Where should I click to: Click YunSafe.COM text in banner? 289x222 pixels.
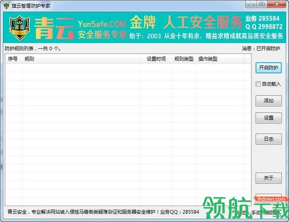click(x=102, y=24)
